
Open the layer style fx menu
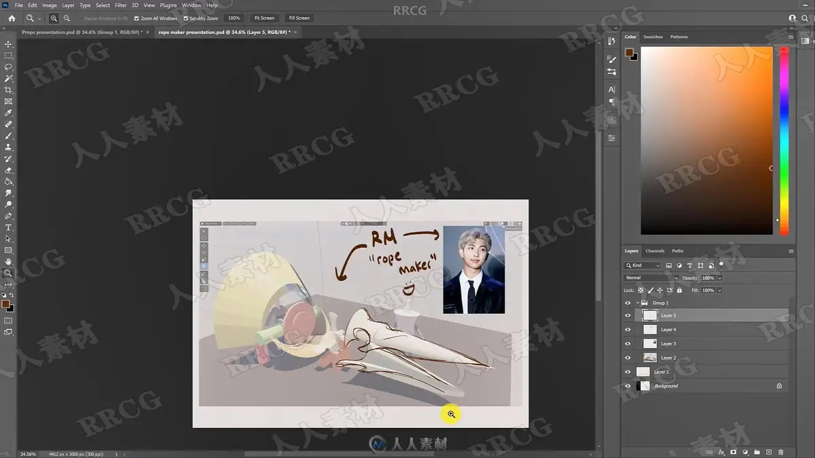pyautogui.click(x=721, y=452)
